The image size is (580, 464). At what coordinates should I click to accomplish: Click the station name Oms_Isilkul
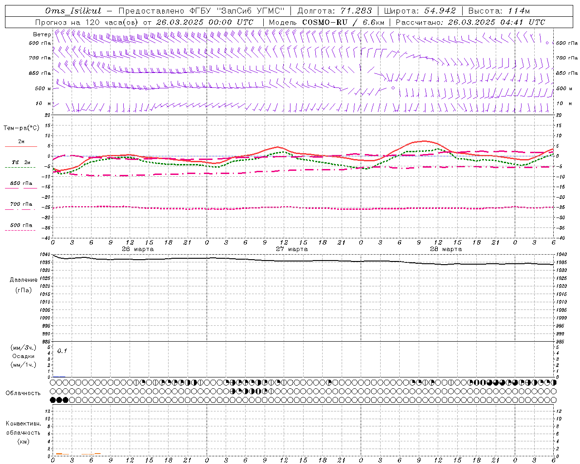(x=73, y=11)
